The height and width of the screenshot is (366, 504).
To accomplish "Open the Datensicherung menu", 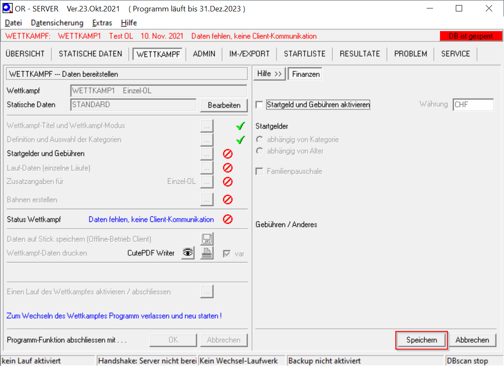I will click(x=57, y=23).
